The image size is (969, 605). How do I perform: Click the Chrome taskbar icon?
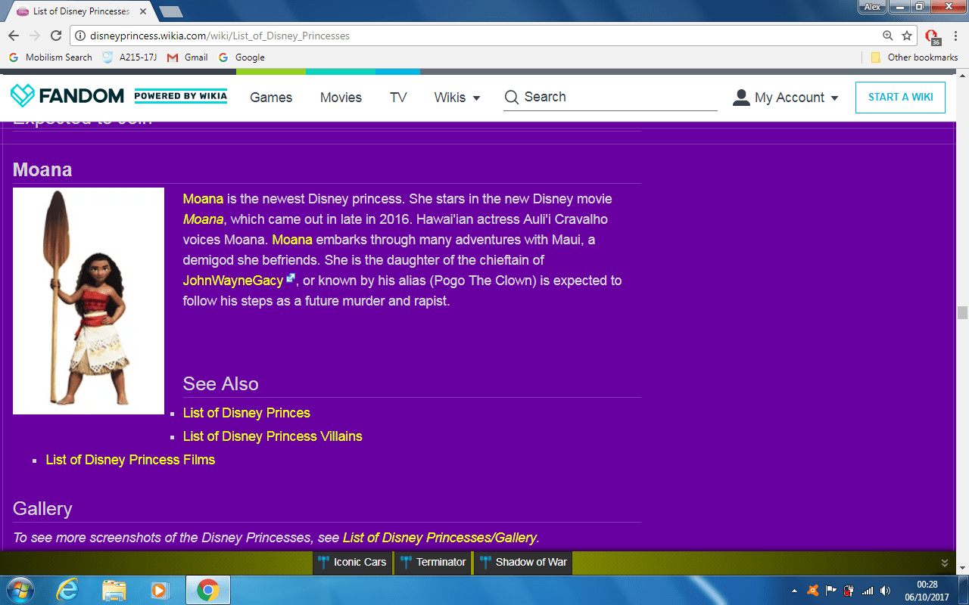(208, 590)
